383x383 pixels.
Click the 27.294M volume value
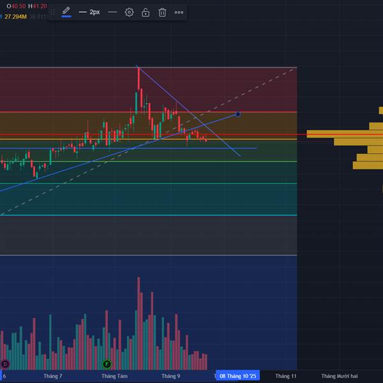click(15, 17)
